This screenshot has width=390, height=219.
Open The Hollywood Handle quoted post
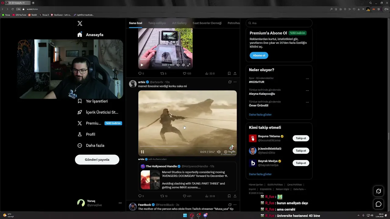tap(187, 177)
